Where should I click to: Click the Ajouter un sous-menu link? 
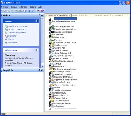pos(17,29)
